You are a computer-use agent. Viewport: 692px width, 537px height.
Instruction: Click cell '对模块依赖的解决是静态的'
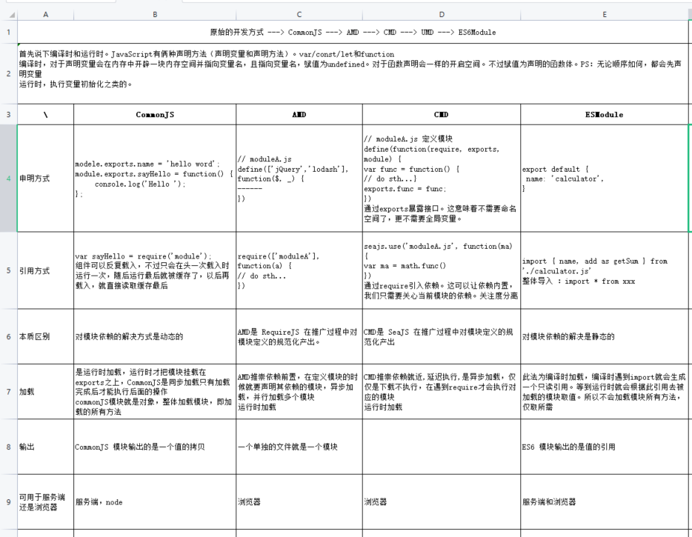(x=604, y=337)
